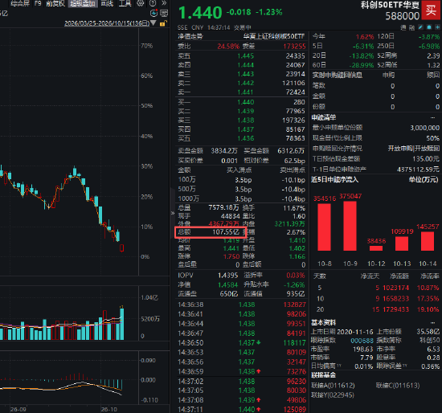Click the latest tallest volume bar

click(x=122, y=324)
